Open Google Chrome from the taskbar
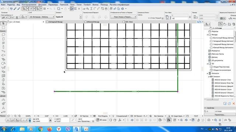This screenshot has width=236, height=132. (40, 129)
